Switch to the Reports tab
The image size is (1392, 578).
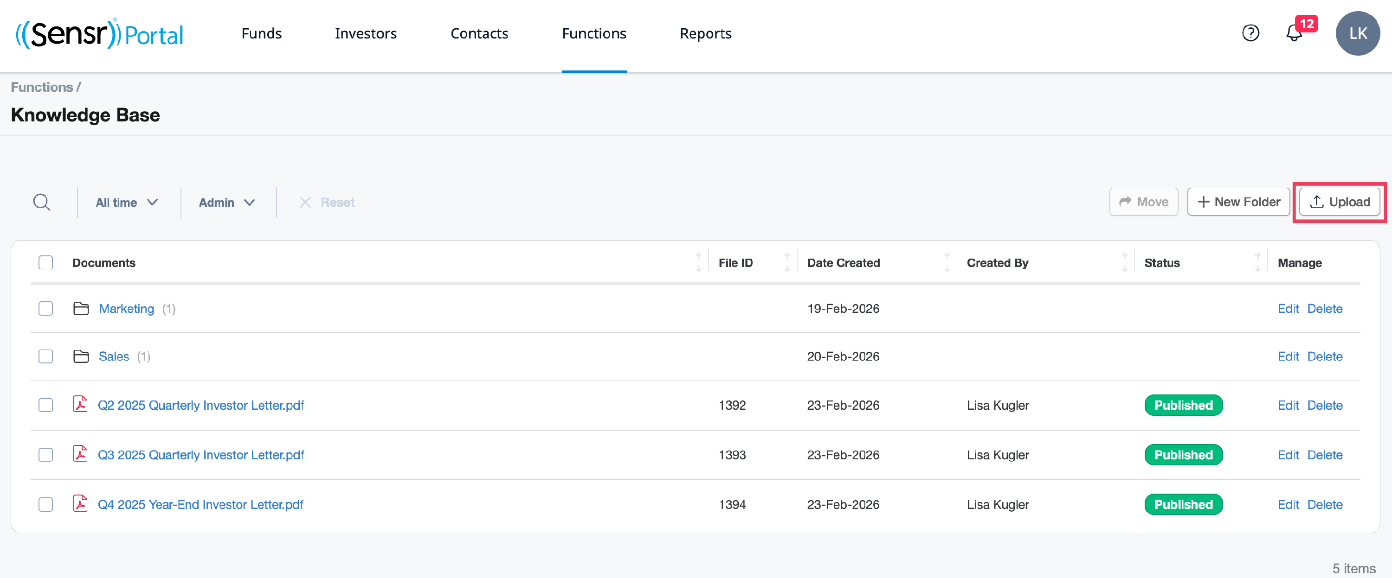[x=705, y=33]
